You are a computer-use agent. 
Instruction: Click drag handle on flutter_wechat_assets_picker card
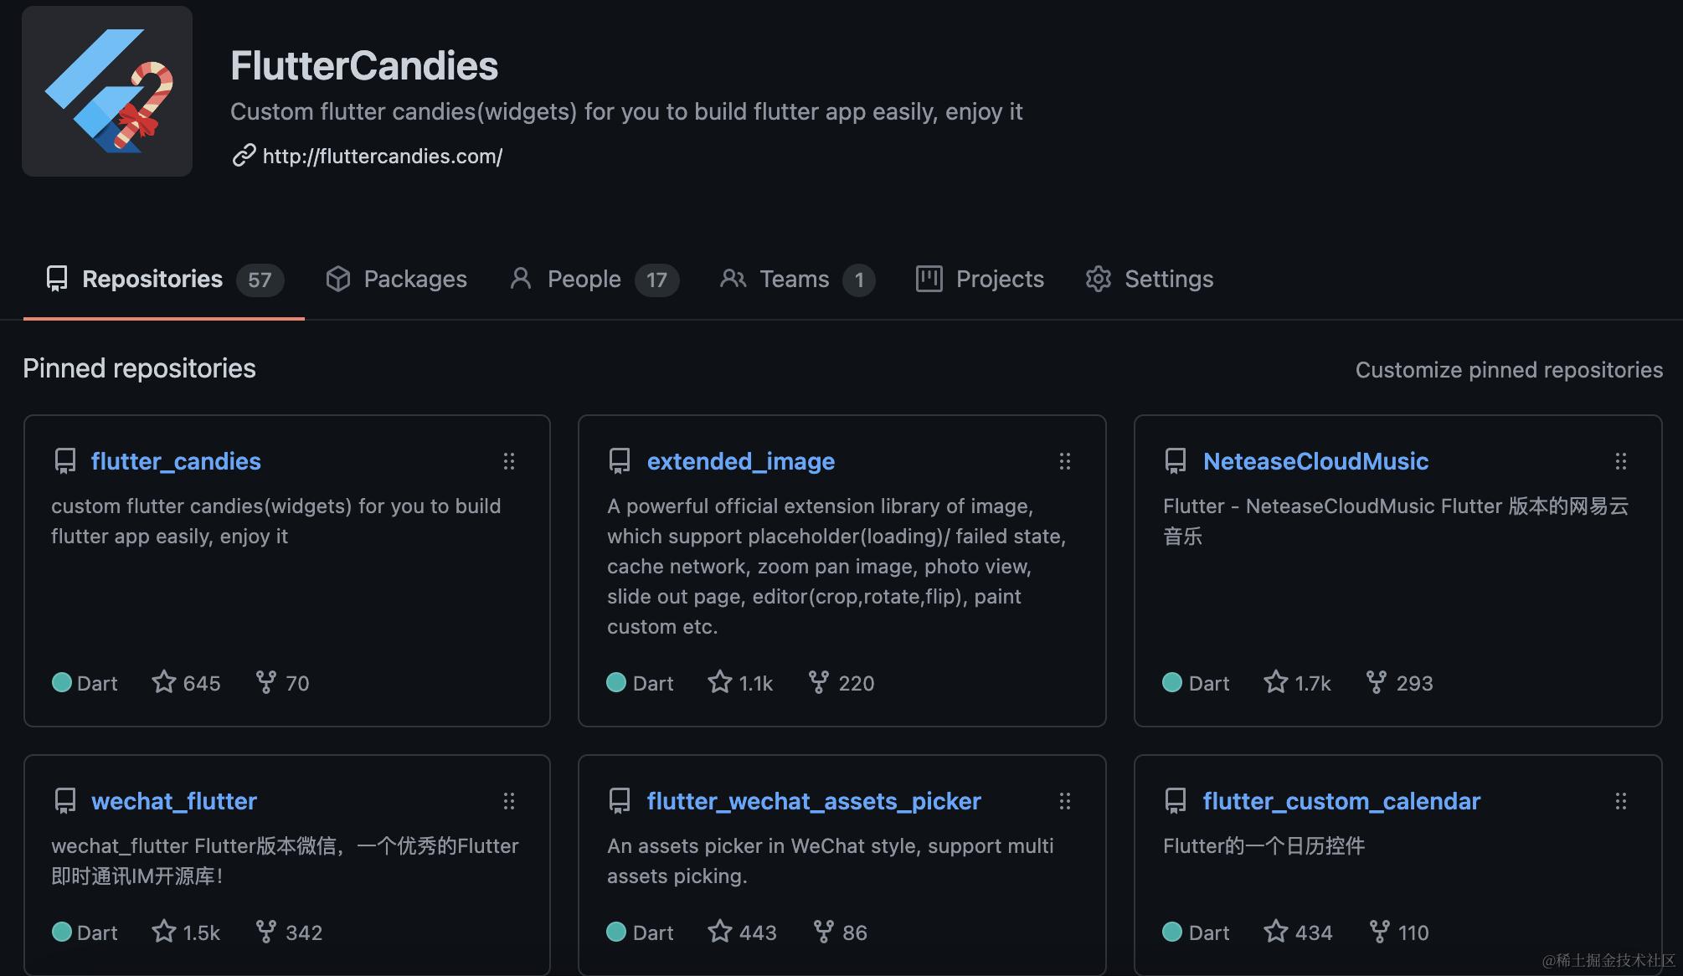pyautogui.click(x=1065, y=801)
